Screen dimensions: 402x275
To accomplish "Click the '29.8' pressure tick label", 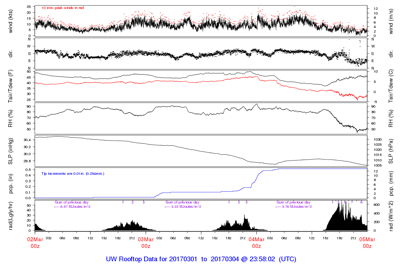I will [27, 161].
